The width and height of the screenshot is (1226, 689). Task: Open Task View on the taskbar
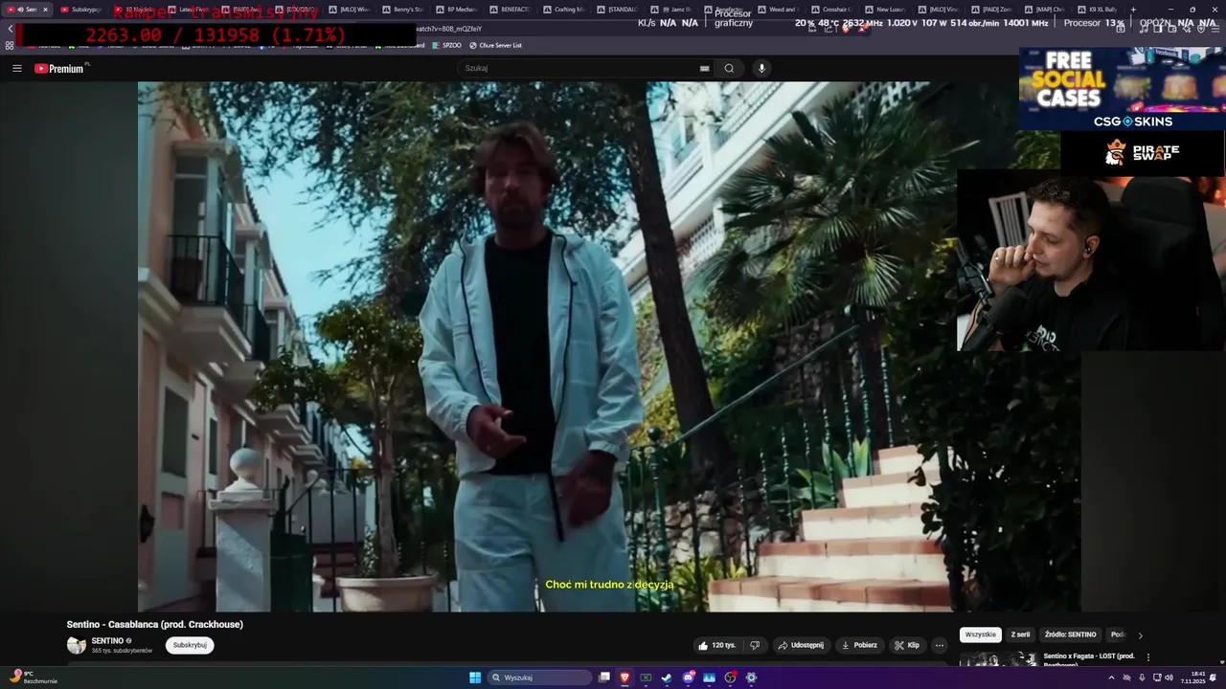pos(604,678)
